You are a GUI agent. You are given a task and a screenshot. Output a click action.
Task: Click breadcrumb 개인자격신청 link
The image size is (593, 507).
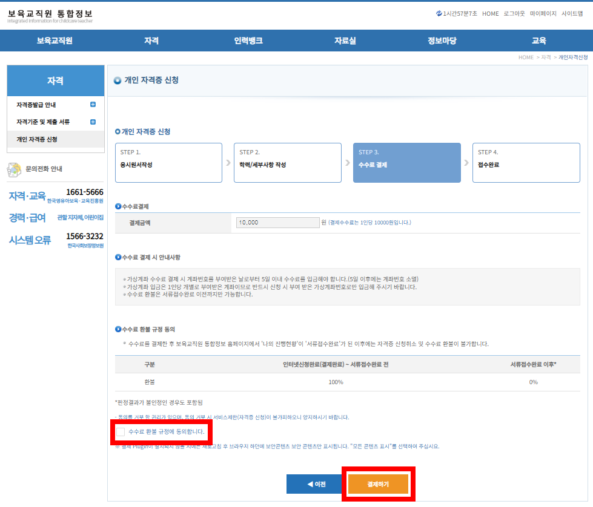[574, 57]
